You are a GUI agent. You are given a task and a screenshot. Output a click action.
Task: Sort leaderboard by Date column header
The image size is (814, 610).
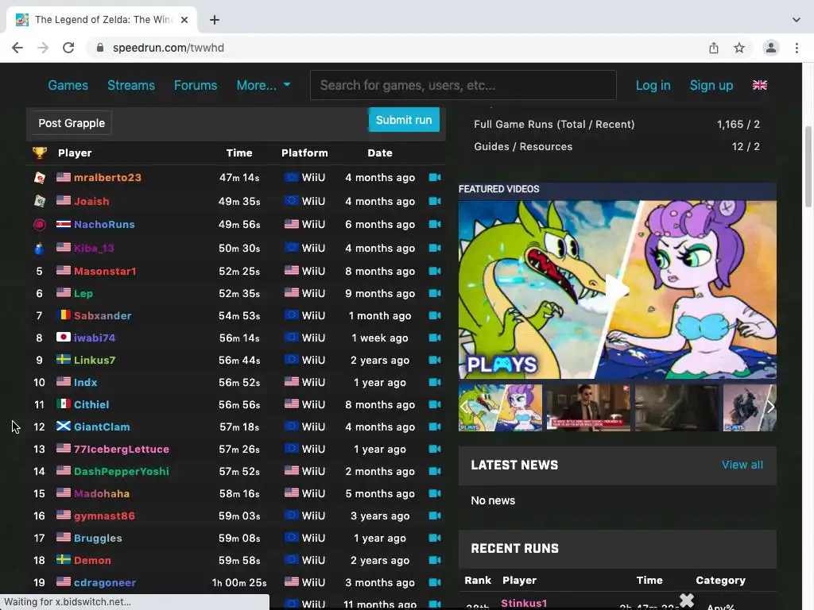tap(380, 153)
